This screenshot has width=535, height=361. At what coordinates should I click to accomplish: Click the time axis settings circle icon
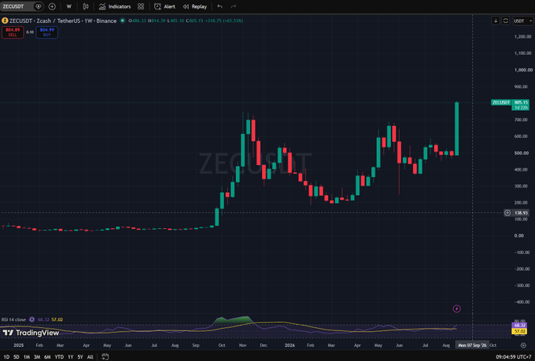[x=523, y=345]
